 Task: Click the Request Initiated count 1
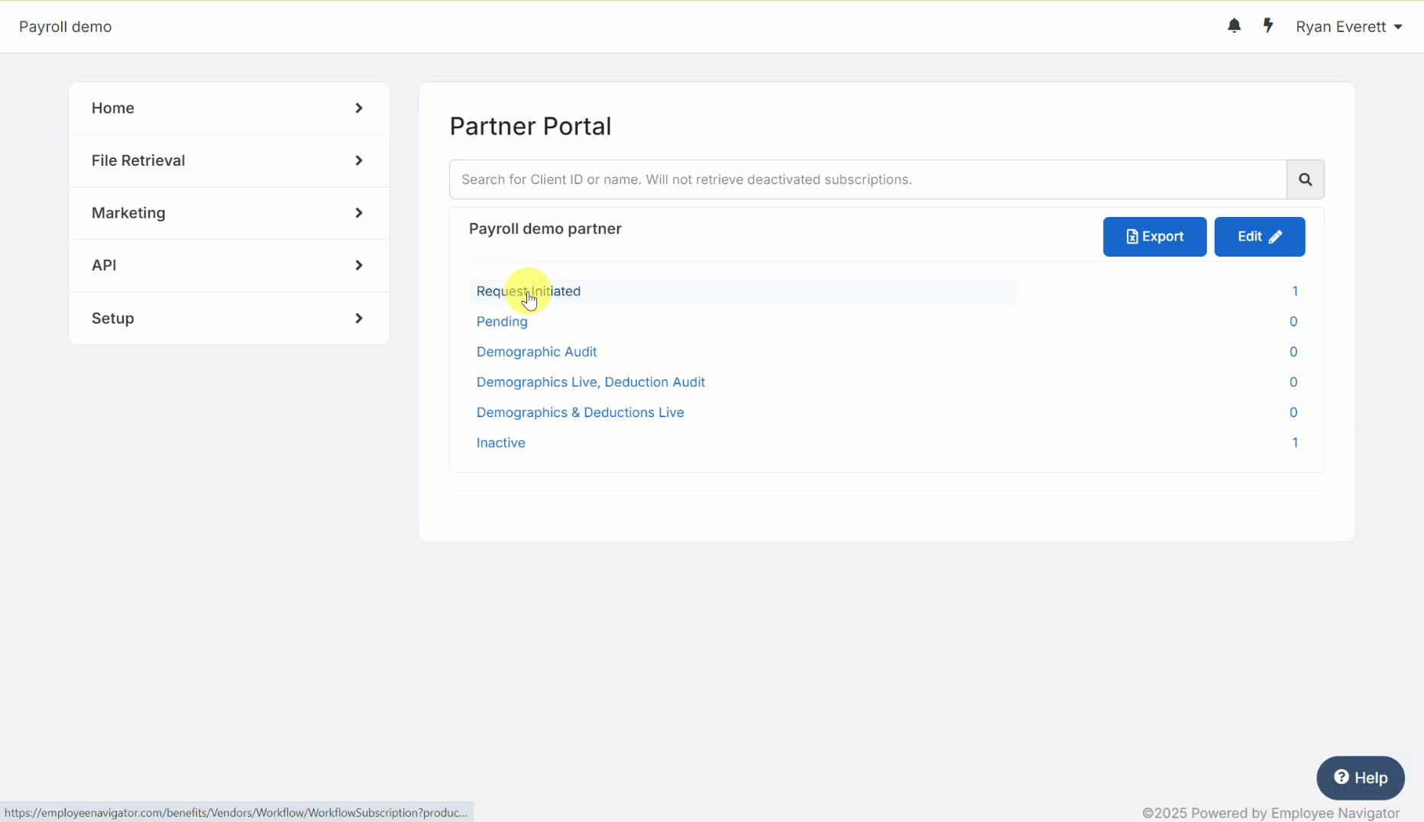[x=1294, y=291]
